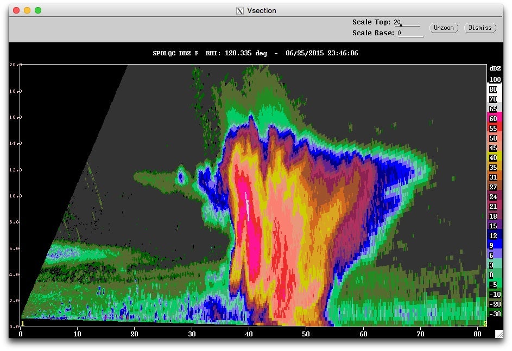Click the SPOLQC DBZ RHI header label
This screenshot has height=351, width=512.
pos(255,53)
